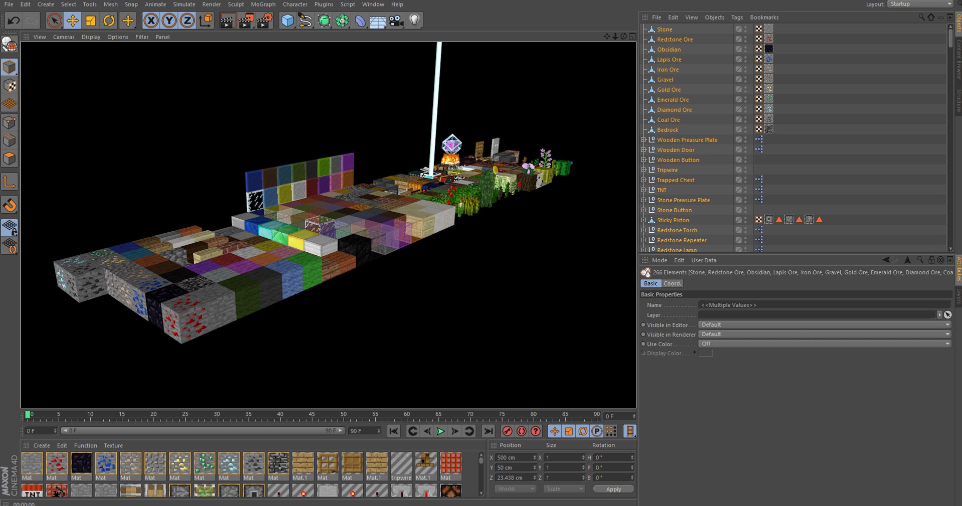Enable Make Editable in left toolbar
Screen dimensions: 962x506
[10, 45]
